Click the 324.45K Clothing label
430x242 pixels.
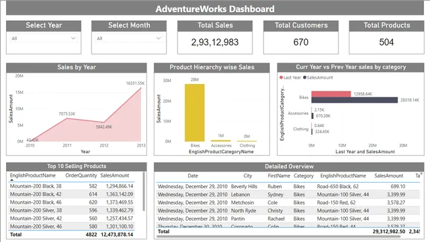click(x=322, y=132)
